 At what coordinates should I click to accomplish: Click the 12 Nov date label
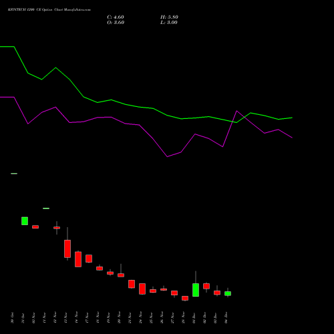[55, 318]
